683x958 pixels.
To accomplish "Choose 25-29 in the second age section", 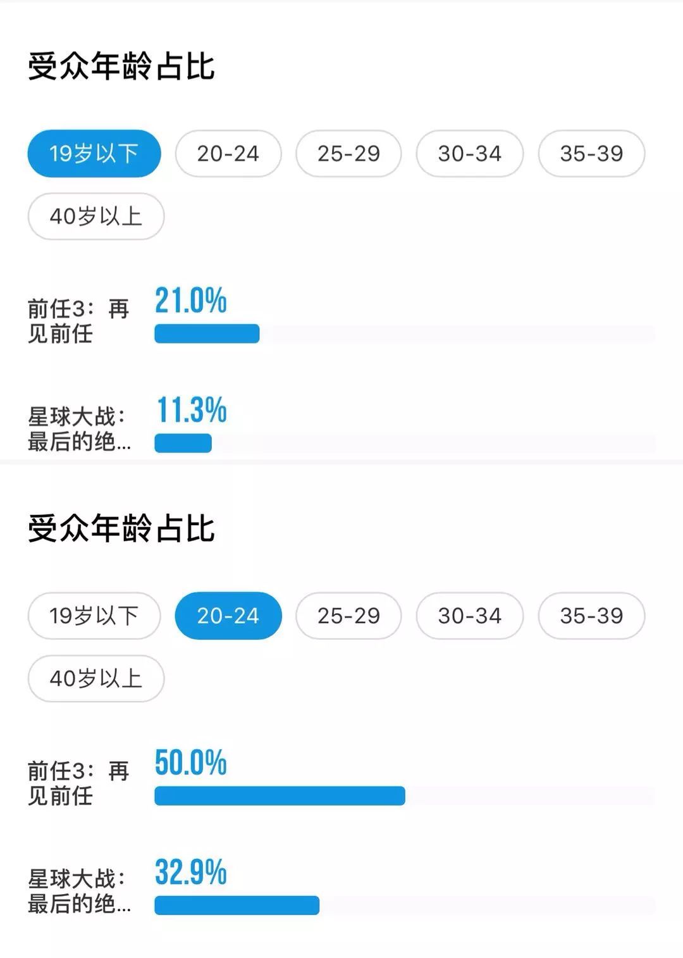I will (x=348, y=616).
